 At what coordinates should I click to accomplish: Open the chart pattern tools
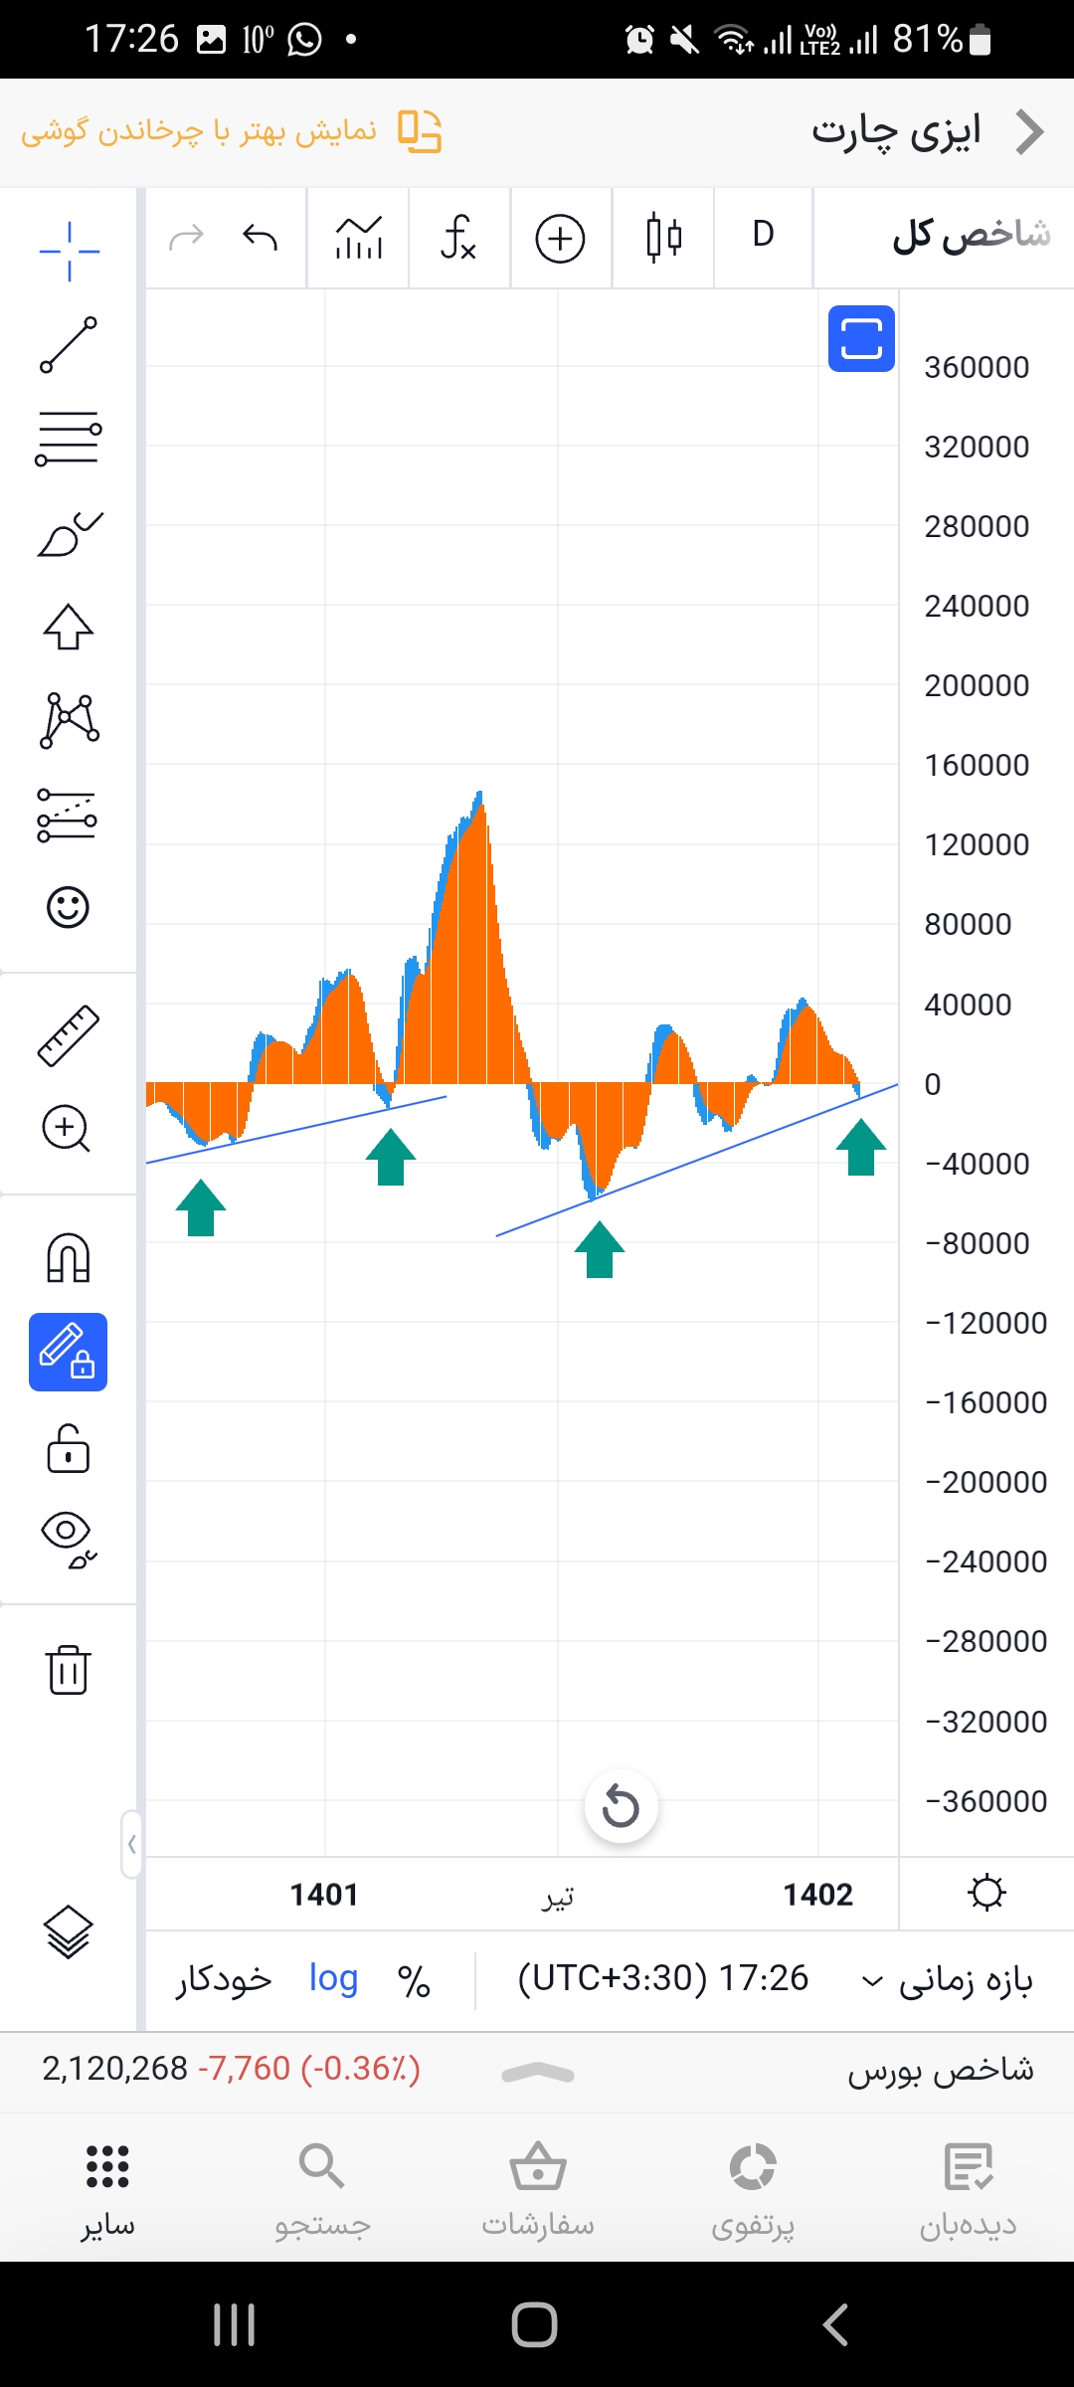coord(69,720)
